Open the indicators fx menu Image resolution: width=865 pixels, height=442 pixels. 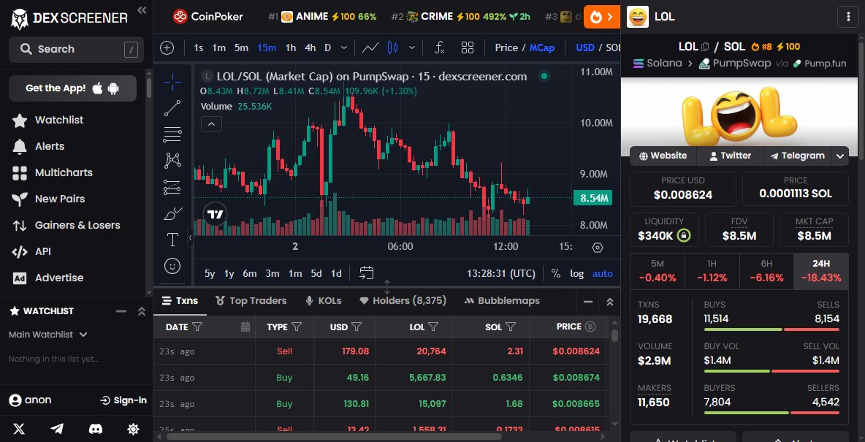pos(439,48)
